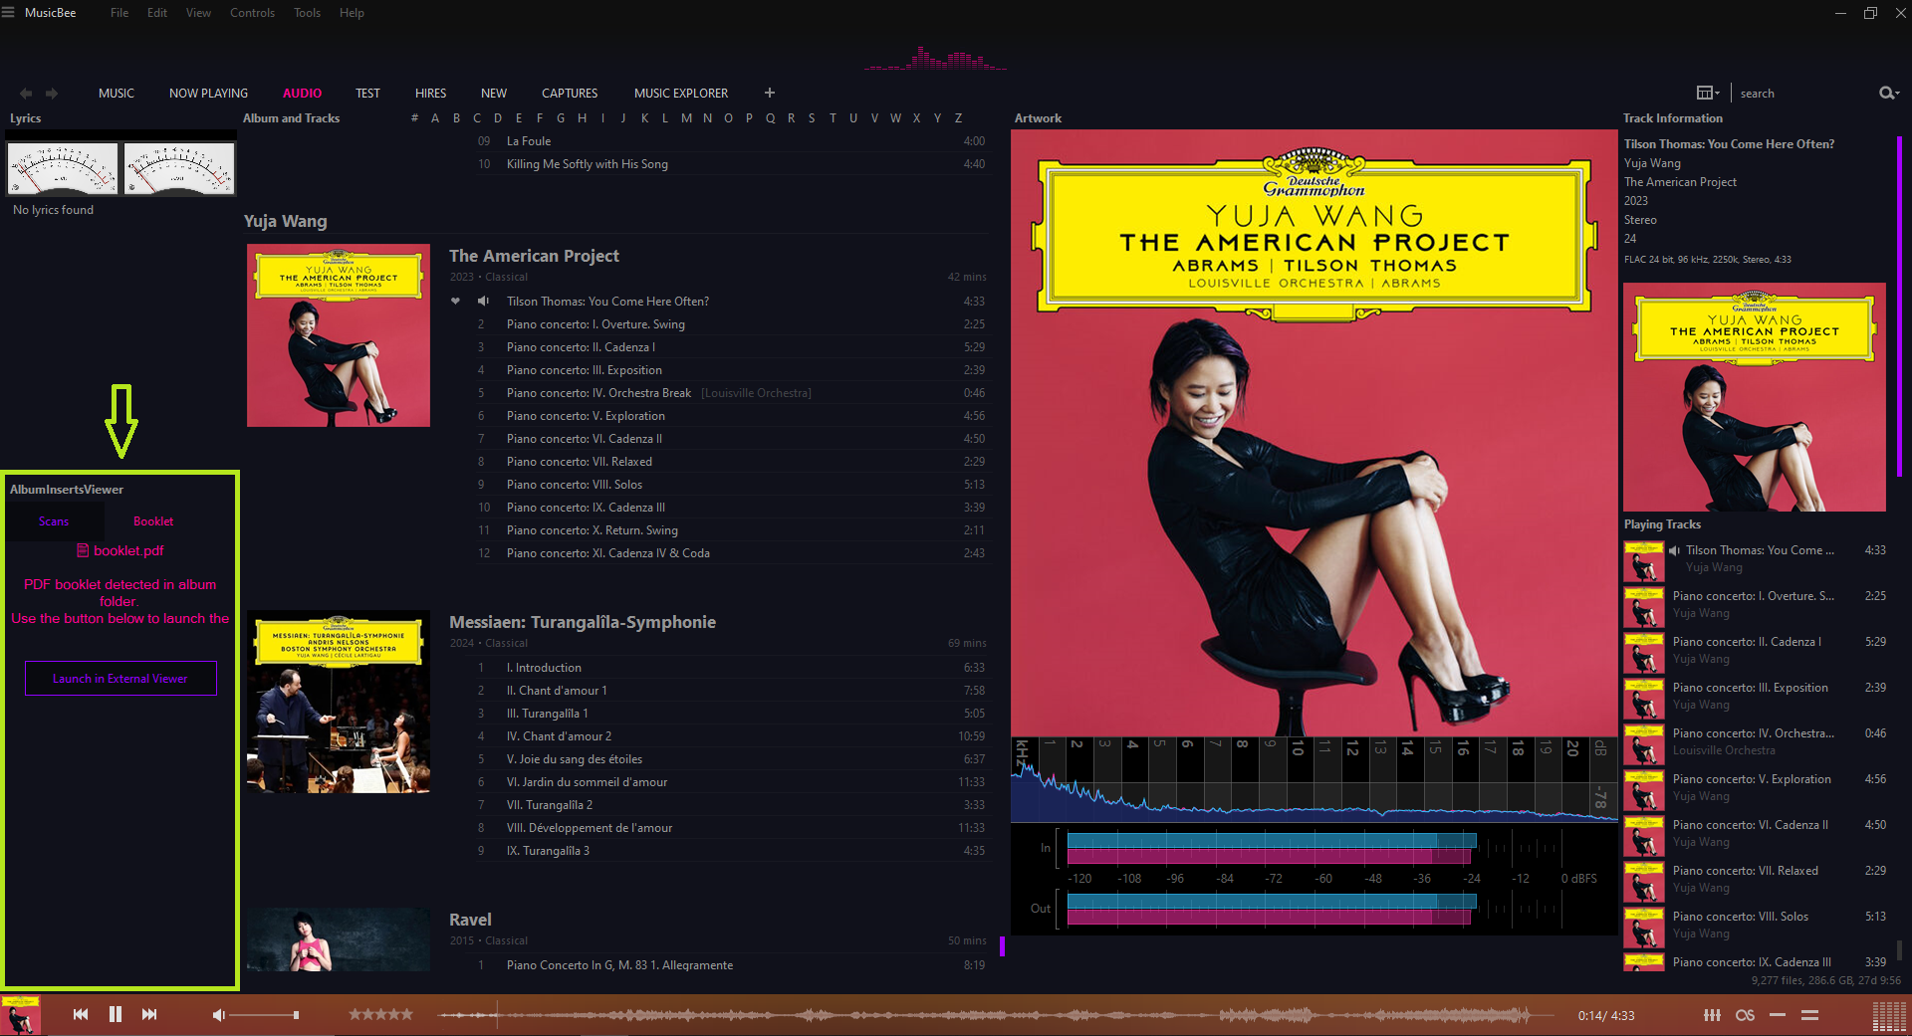Mute volume with the speaker icon

pyautogui.click(x=218, y=1015)
